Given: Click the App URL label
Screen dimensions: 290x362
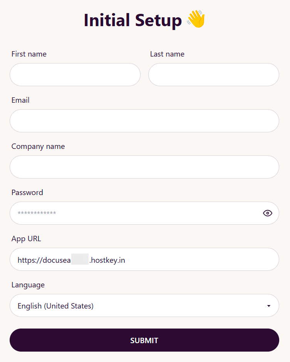Looking at the screenshot, I should (26, 239).
